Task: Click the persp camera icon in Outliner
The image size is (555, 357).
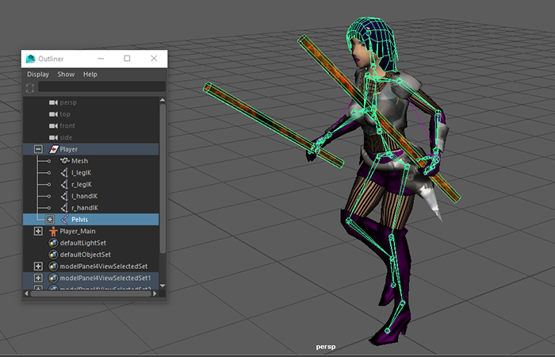Action: pyautogui.click(x=53, y=102)
